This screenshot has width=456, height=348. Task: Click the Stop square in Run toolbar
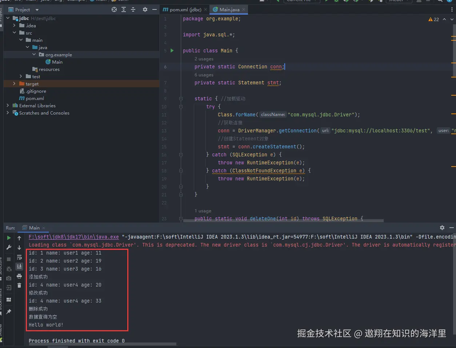9,259
